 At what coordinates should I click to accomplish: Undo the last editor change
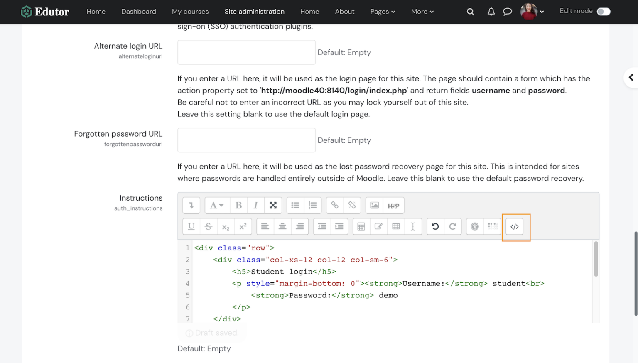tap(435, 226)
